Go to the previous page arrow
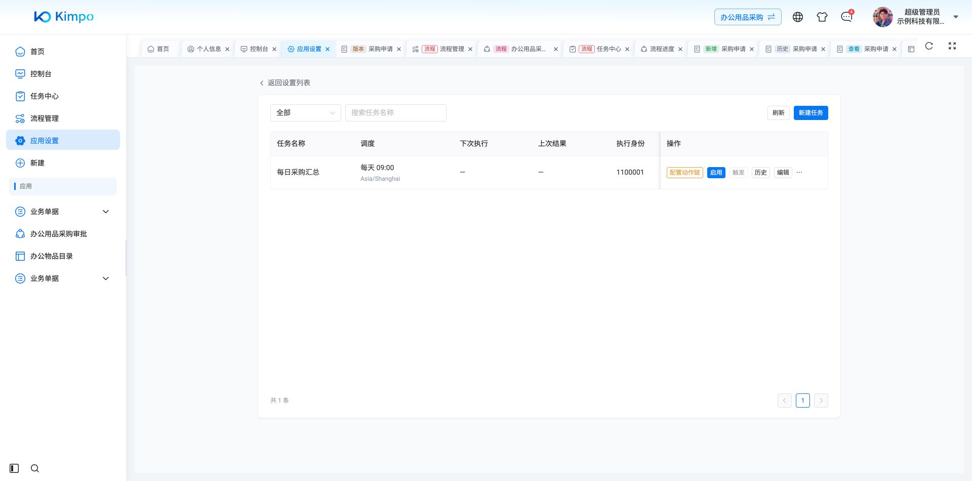The image size is (972, 481). click(x=785, y=400)
